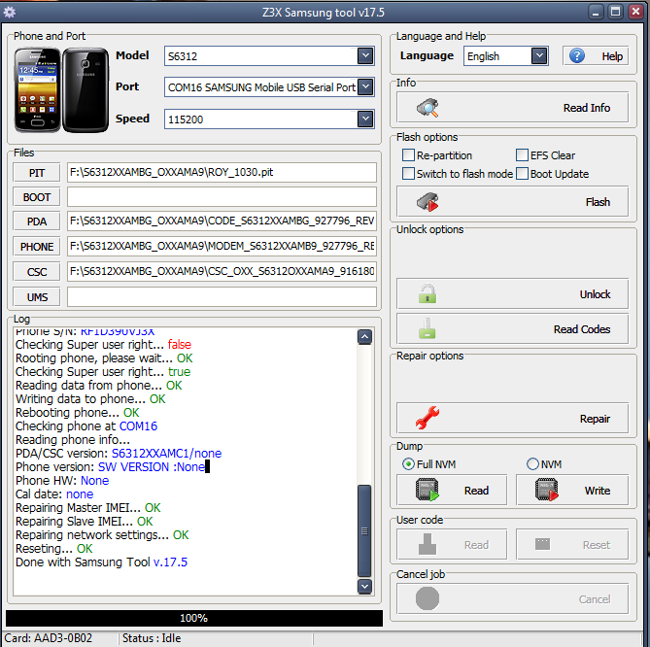The height and width of the screenshot is (647, 650).
Task: Click the UMS file button
Action: point(37,297)
